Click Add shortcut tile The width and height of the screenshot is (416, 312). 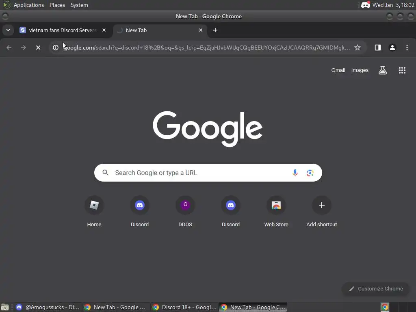click(x=322, y=211)
